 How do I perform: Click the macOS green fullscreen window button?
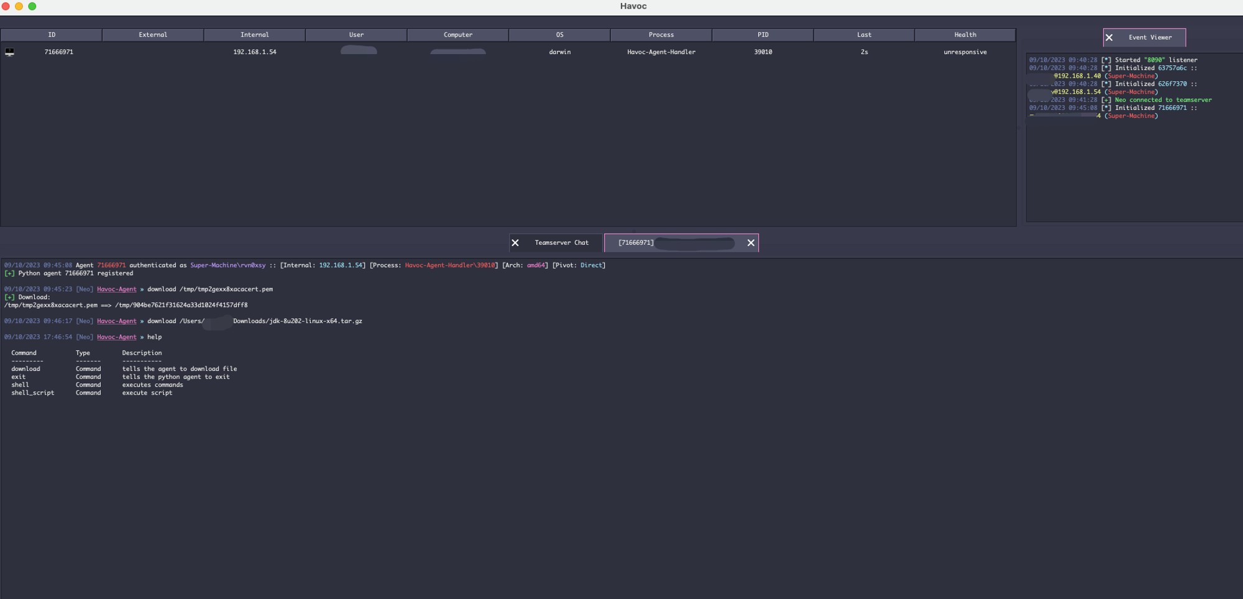point(32,6)
